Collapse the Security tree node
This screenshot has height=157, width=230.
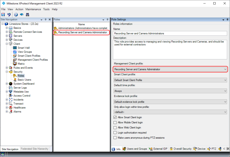pyautogui.click(x=7, y=72)
